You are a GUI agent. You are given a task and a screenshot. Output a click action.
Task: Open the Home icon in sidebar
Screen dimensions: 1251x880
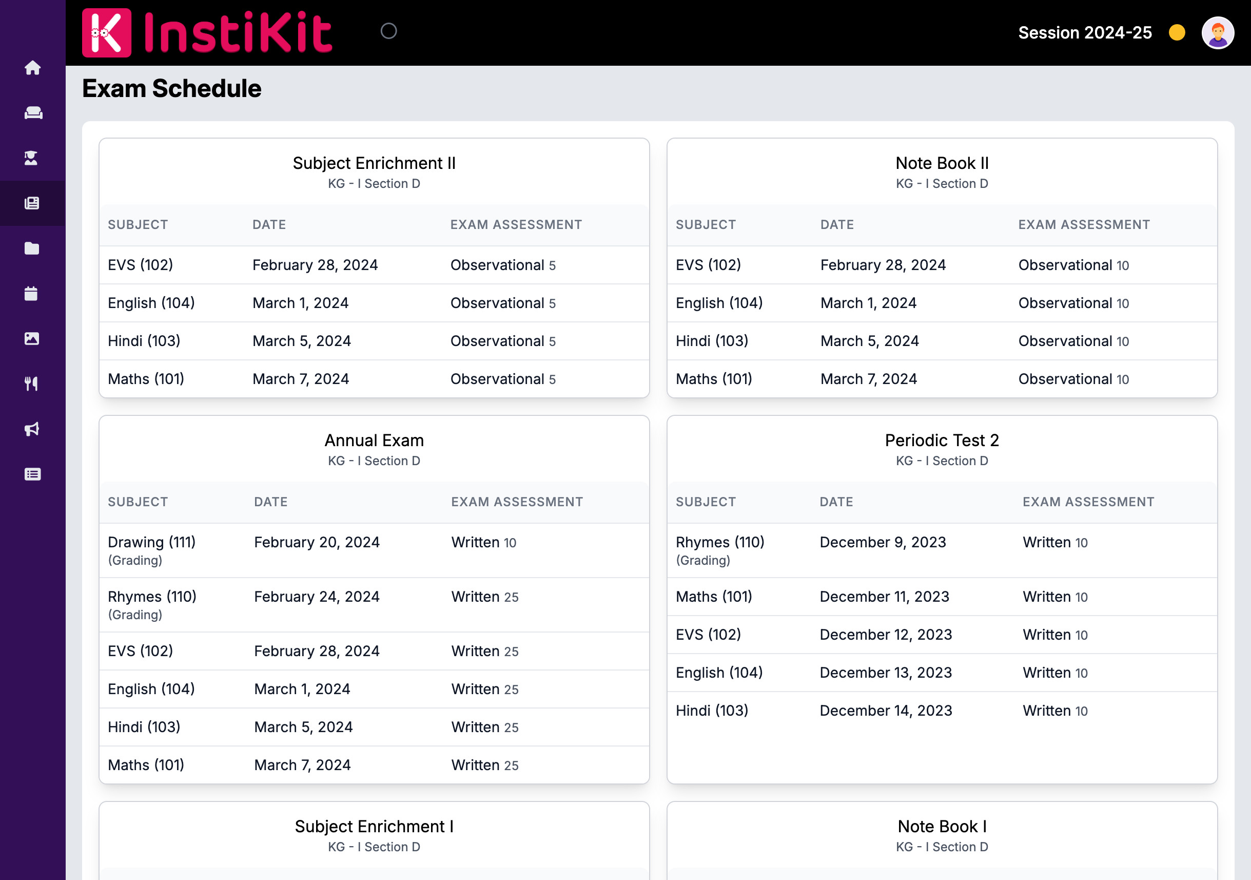coord(33,68)
